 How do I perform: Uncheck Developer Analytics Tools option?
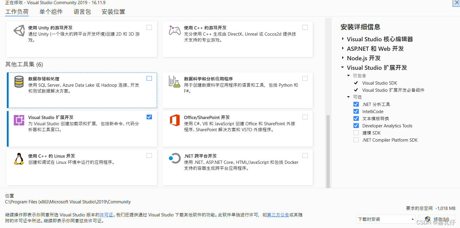click(x=356, y=126)
